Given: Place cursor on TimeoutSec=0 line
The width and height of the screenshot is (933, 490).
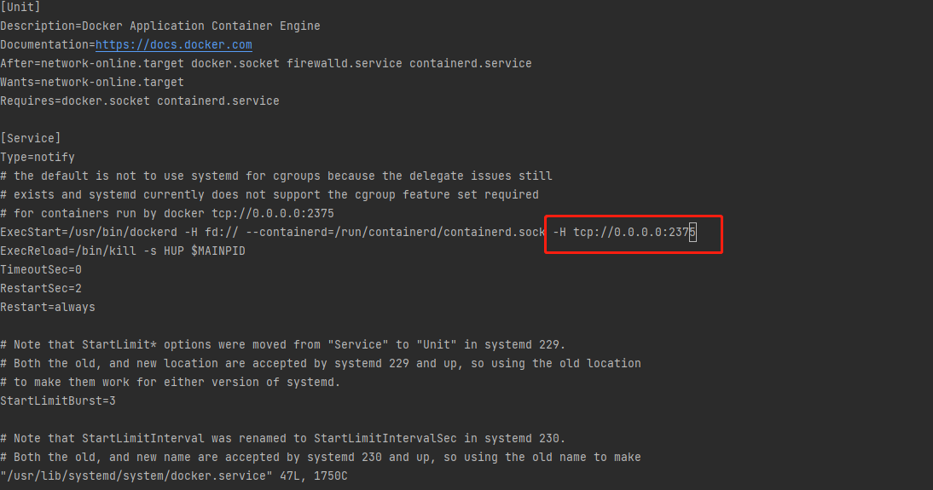Looking at the screenshot, I should click(x=41, y=269).
